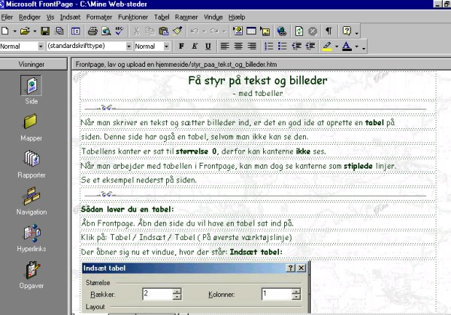Open the file with the Open folder icon

coord(25,31)
